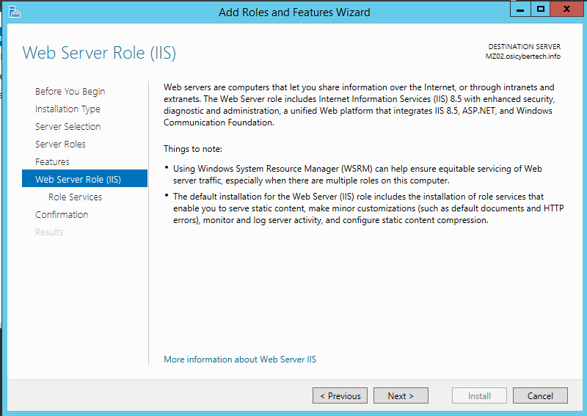Image resolution: width=587 pixels, height=416 pixels.
Task: Click the MZ02.osicybertech.info server name
Action: tap(523, 56)
